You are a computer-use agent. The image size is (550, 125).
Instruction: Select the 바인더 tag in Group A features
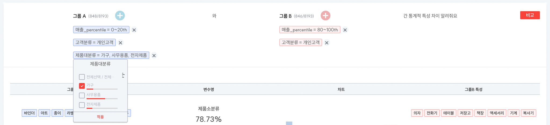tap(29, 113)
